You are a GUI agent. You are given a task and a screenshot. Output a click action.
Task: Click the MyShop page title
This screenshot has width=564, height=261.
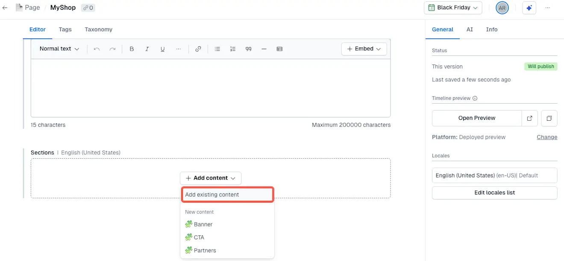(63, 8)
